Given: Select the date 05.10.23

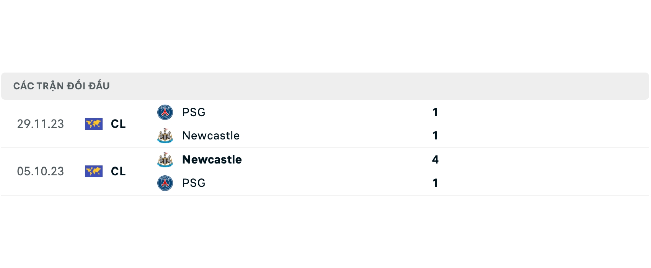Looking at the screenshot, I should click(x=40, y=172).
